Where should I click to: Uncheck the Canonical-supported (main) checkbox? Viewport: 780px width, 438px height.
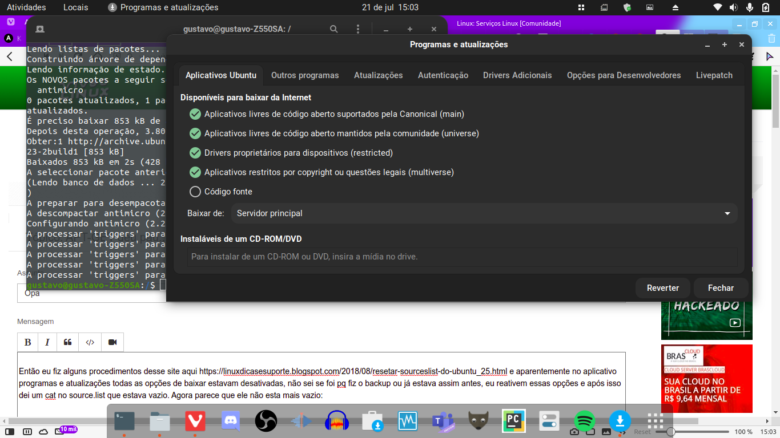coord(195,114)
